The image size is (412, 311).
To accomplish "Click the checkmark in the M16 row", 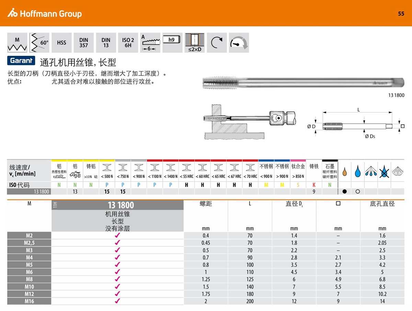I will pos(117,301).
